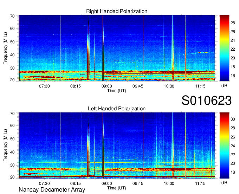The height and width of the screenshot is (194, 239).
Task: Click the 26 dB value on Right Handed colorbar
Action: click(233, 32)
